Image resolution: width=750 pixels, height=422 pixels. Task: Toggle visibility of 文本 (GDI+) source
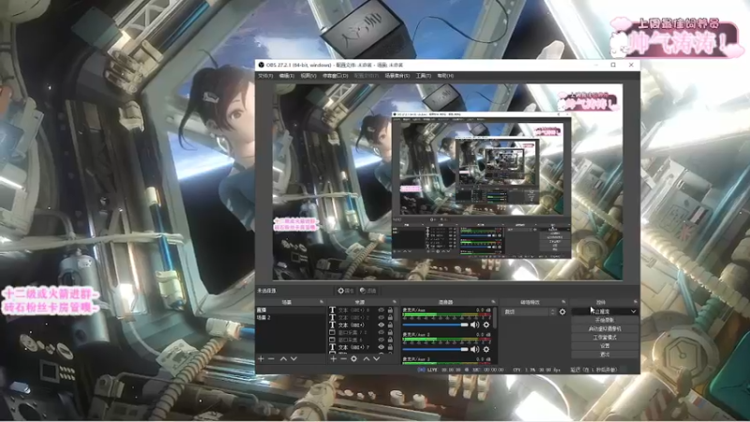point(382,324)
